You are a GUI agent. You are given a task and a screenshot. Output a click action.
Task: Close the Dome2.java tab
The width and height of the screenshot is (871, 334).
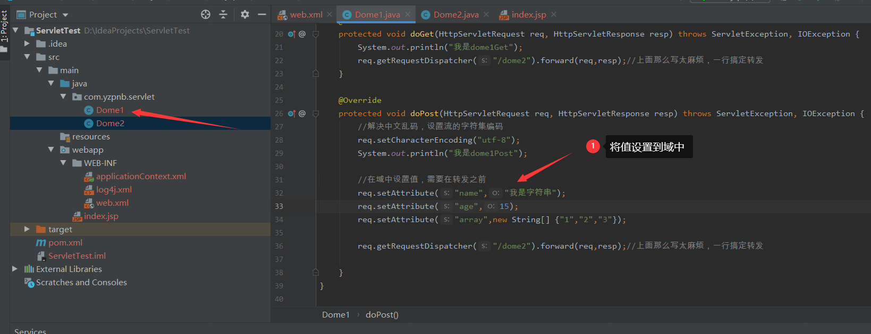pyautogui.click(x=486, y=14)
